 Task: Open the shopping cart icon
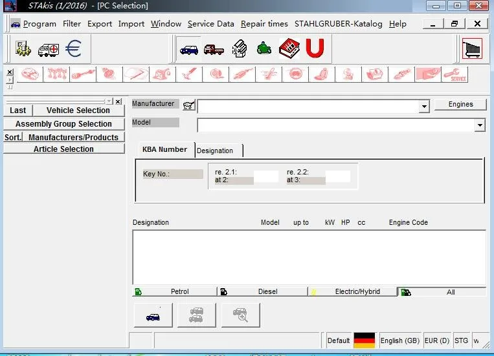point(472,48)
